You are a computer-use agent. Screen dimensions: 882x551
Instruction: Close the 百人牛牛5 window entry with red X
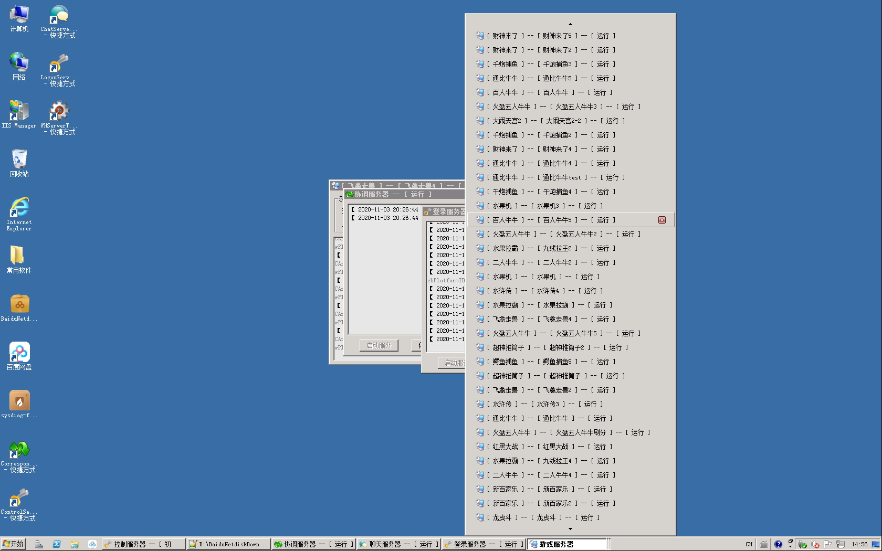coord(662,220)
